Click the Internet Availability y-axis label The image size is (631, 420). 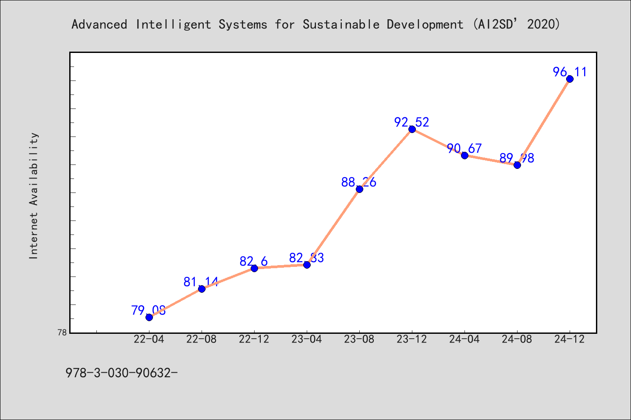click(x=34, y=196)
